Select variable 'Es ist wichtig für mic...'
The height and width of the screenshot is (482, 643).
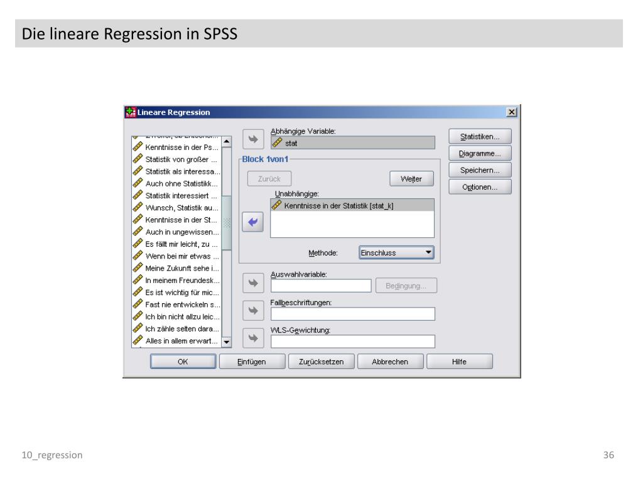coord(176,292)
